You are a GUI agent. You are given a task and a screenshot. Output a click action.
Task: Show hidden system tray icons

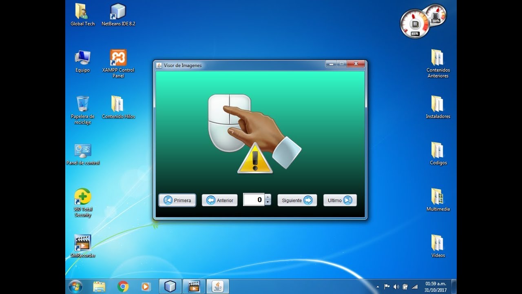[377, 287]
